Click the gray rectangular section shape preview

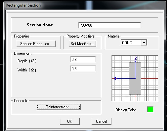(x=135, y=78)
